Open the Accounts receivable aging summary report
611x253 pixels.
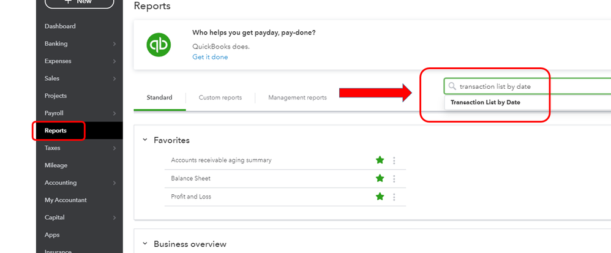pyautogui.click(x=221, y=160)
